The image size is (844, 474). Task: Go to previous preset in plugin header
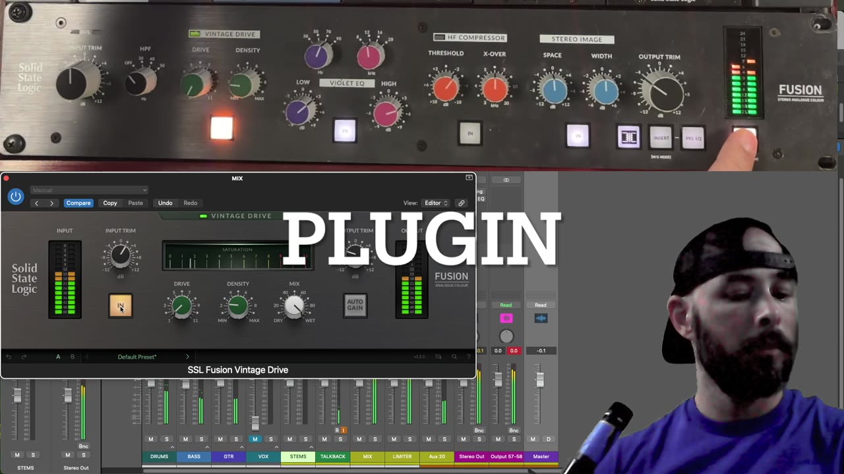pyautogui.click(x=36, y=203)
